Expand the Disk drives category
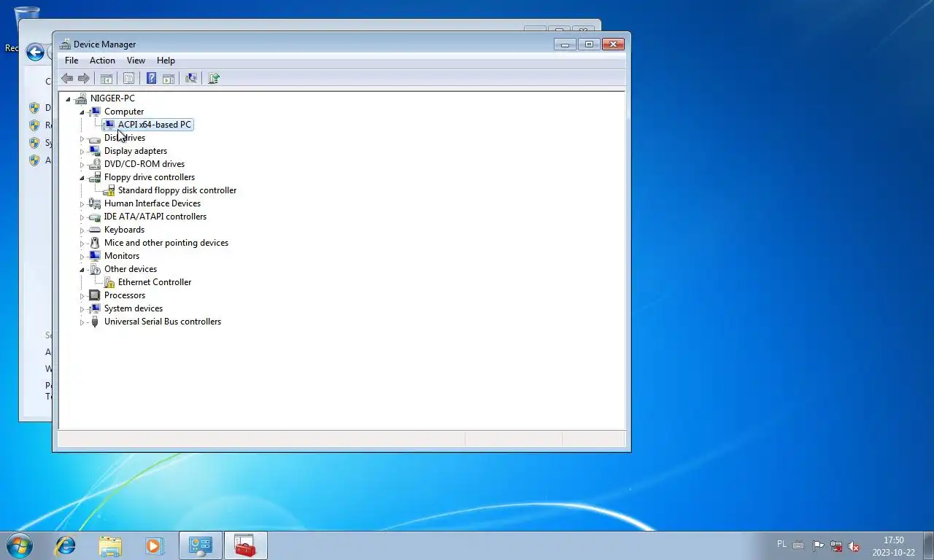The image size is (934, 560). (x=82, y=139)
